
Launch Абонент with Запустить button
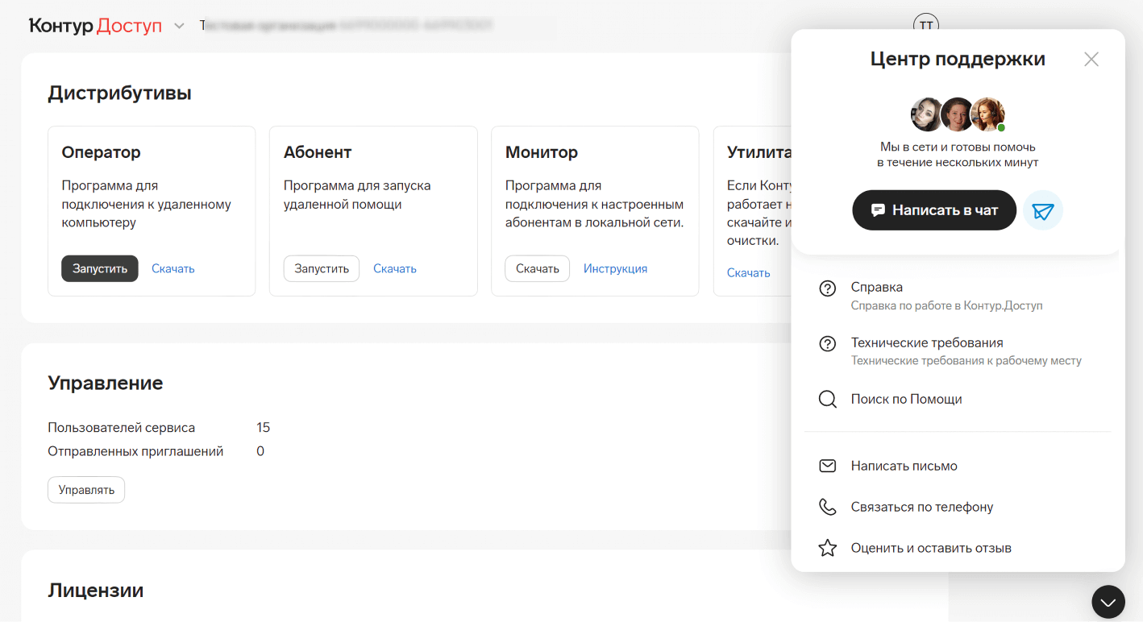click(322, 268)
